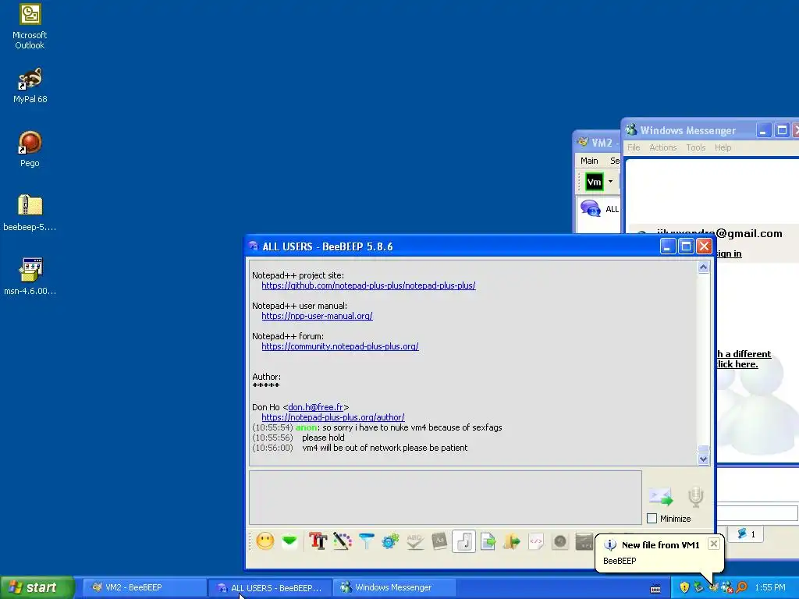This screenshot has height=599, width=799.
Task: Click the BeeBEEP bee tray icon
Action: (713, 587)
